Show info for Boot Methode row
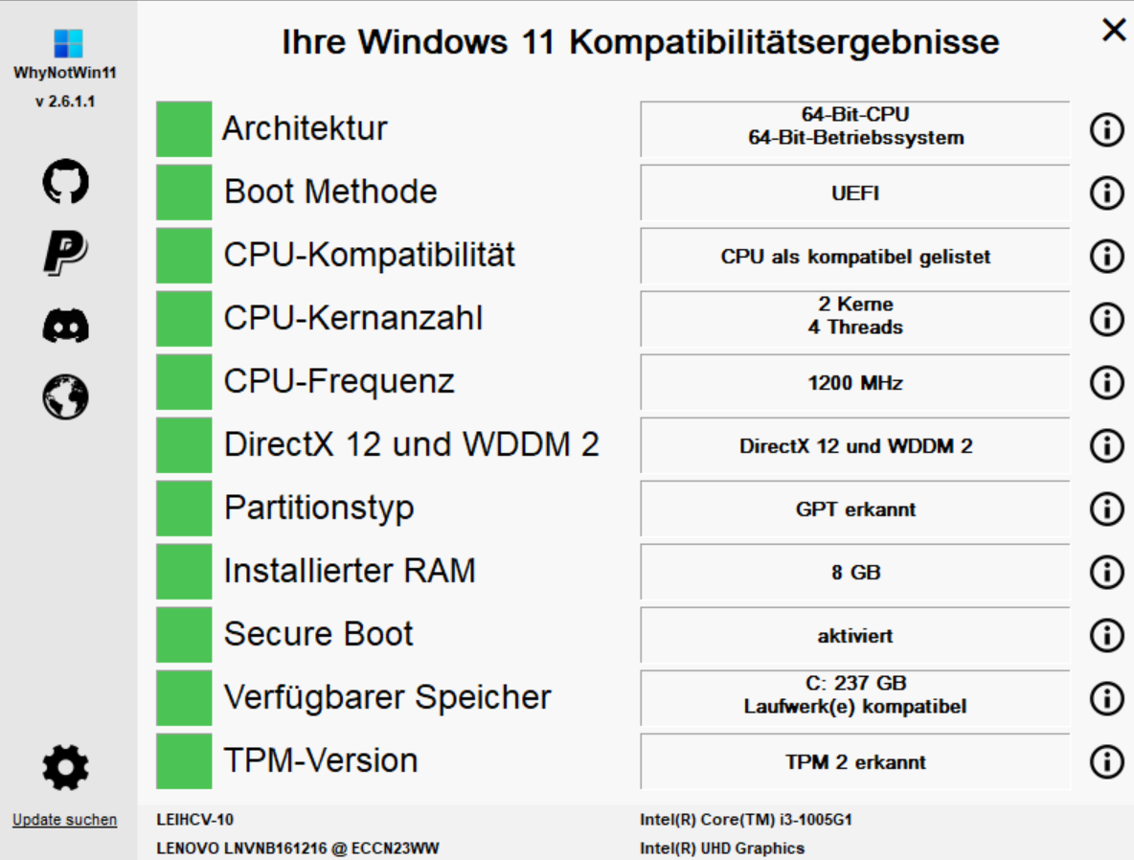Image resolution: width=1134 pixels, height=860 pixels. tap(1106, 193)
